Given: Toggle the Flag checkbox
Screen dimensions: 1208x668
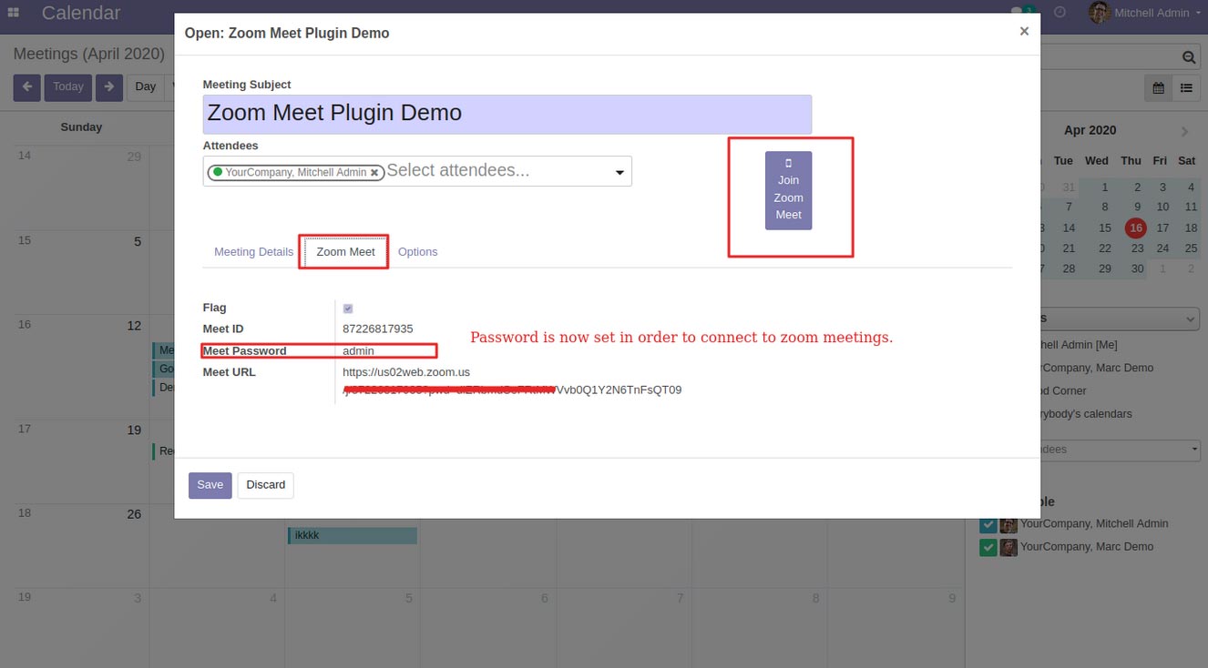Looking at the screenshot, I should [x=348, y=309].
